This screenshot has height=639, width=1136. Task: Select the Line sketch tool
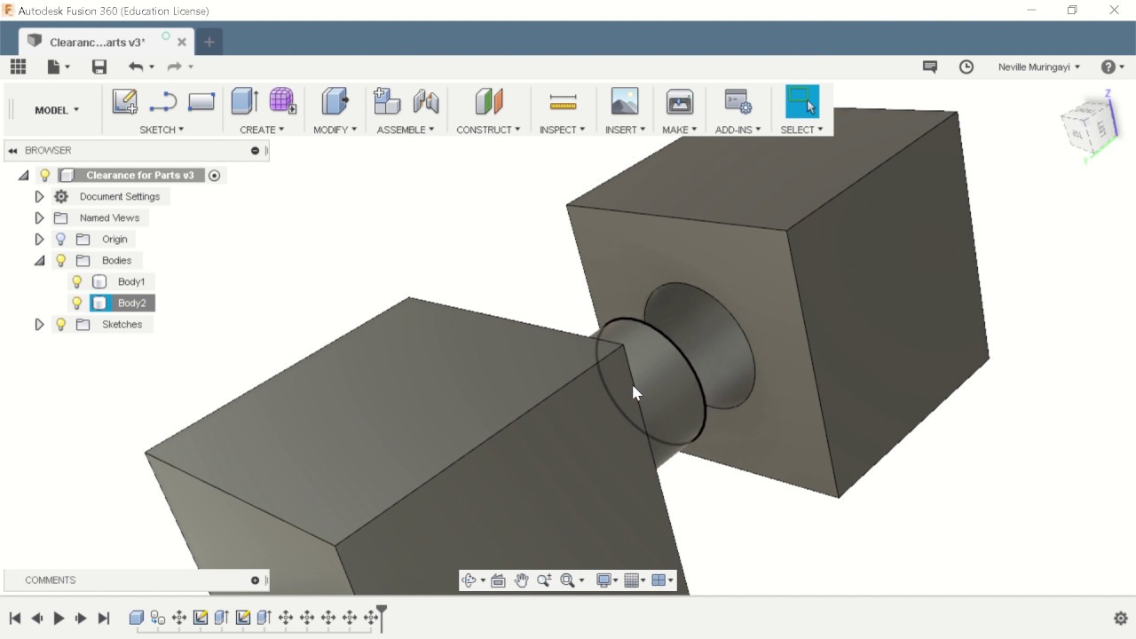(163, 102)
